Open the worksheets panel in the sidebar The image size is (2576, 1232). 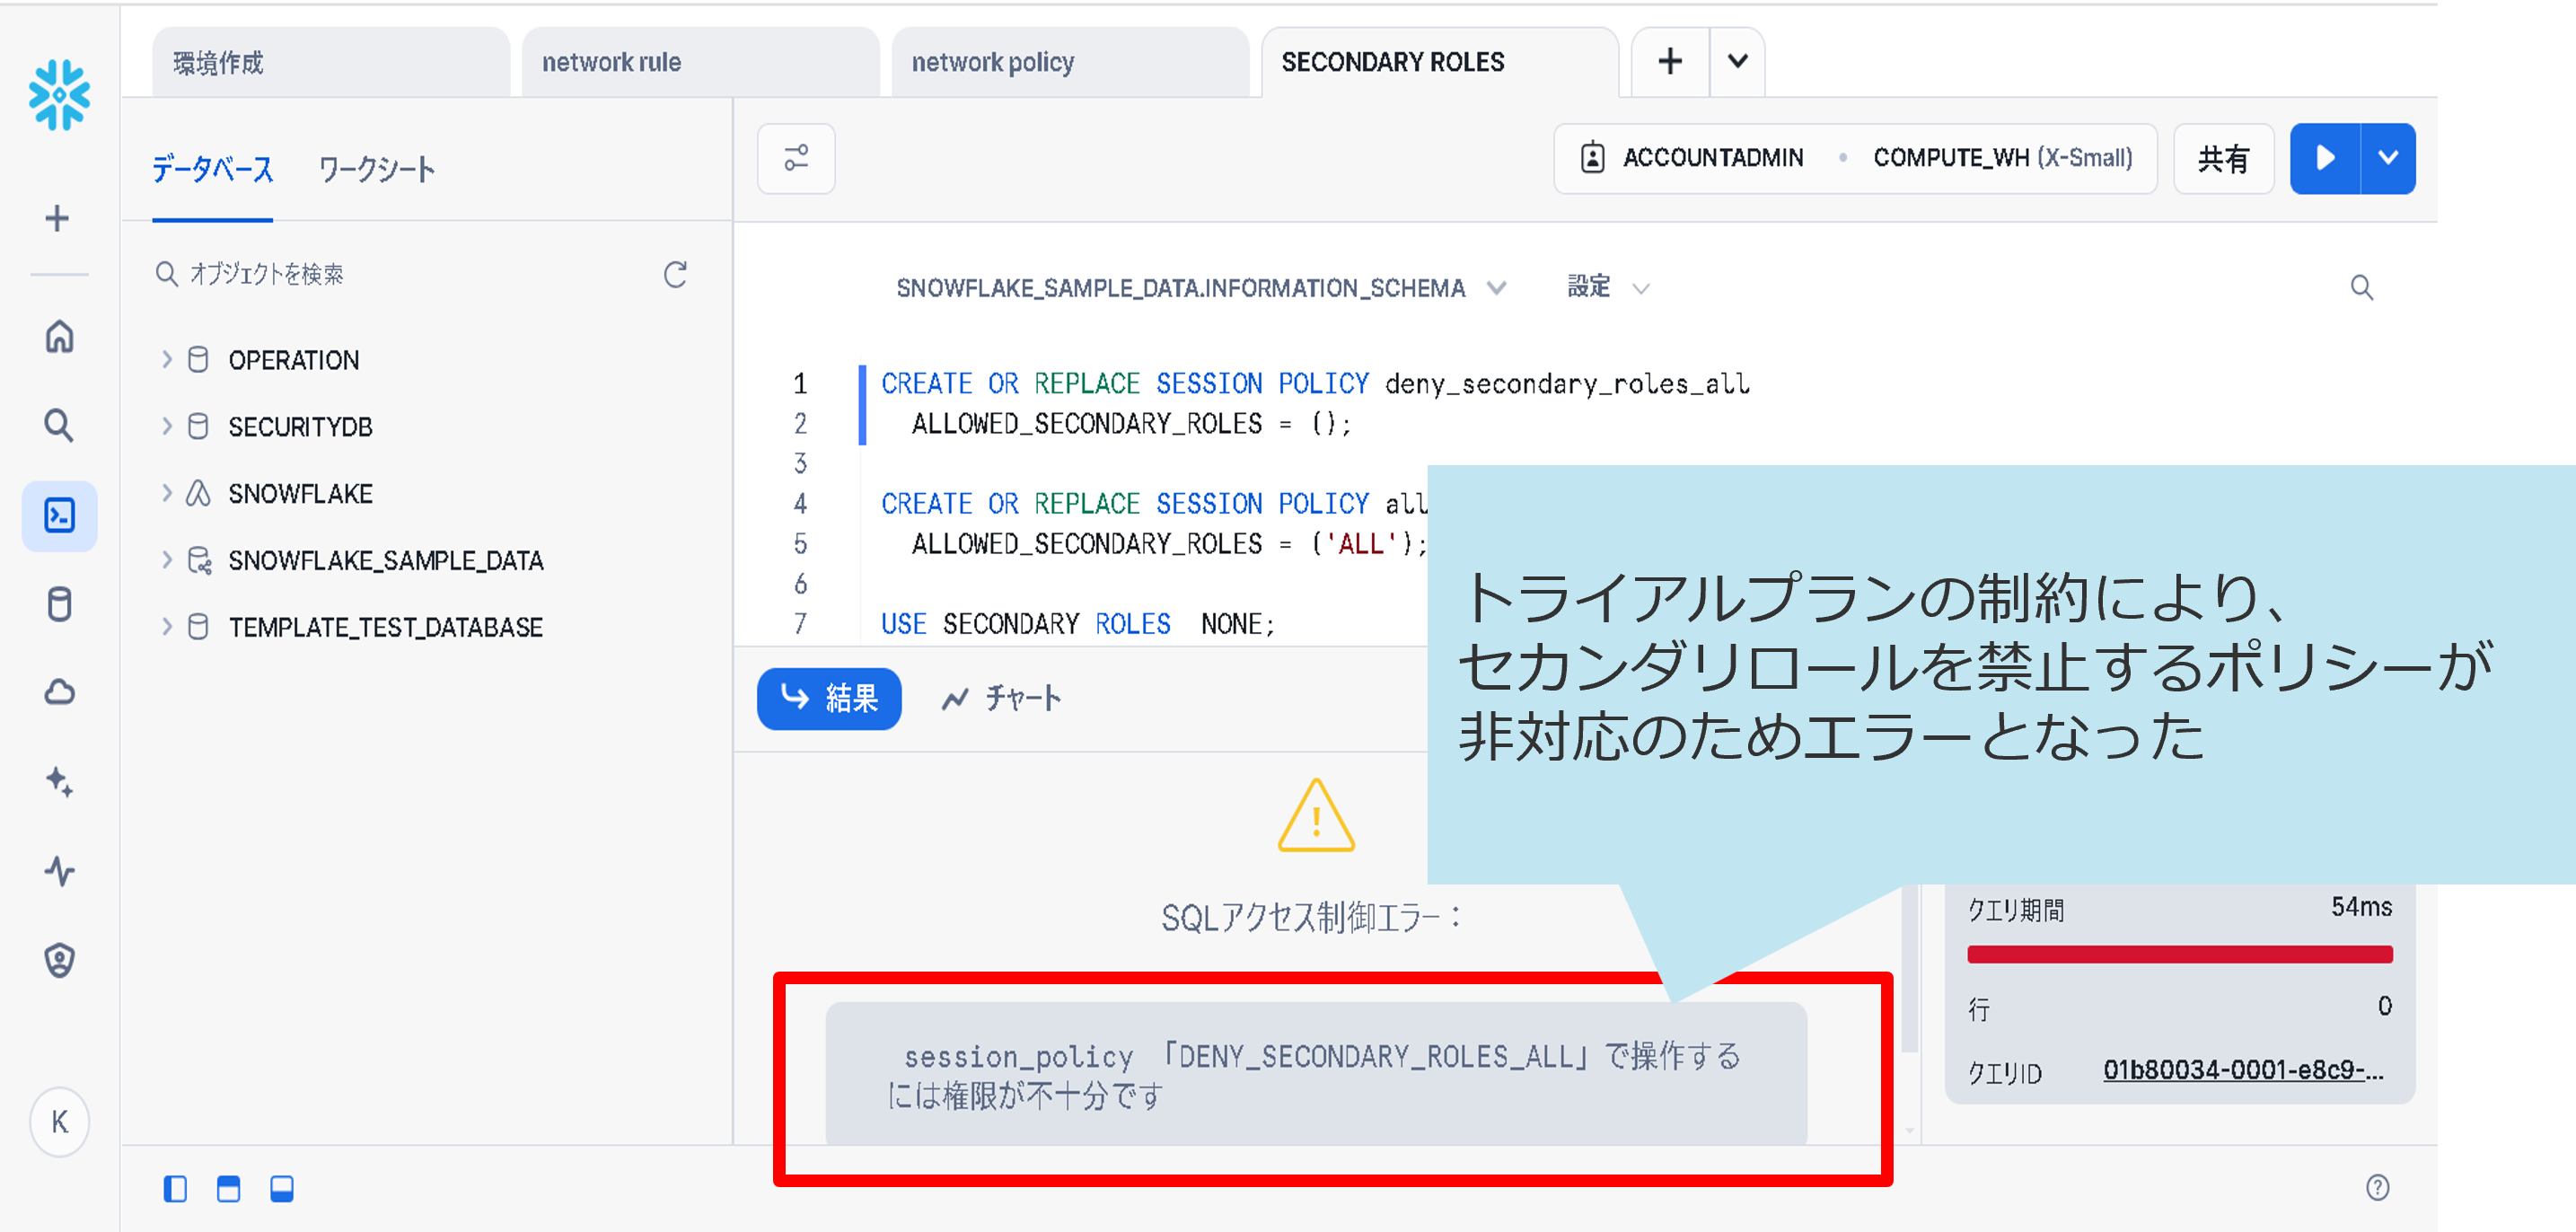click(59, 516)
